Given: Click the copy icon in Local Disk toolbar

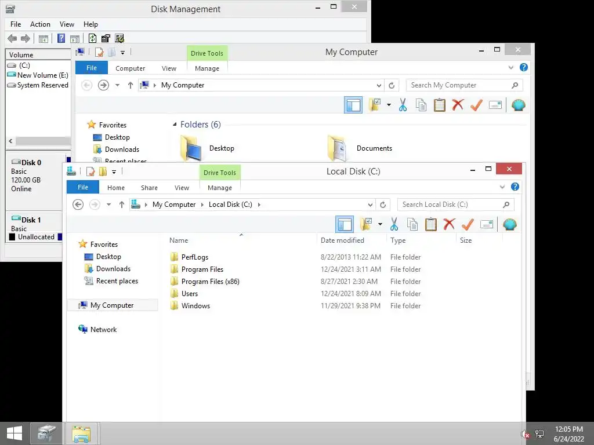Looking at the screenshot, I should [x=412, y=224].
